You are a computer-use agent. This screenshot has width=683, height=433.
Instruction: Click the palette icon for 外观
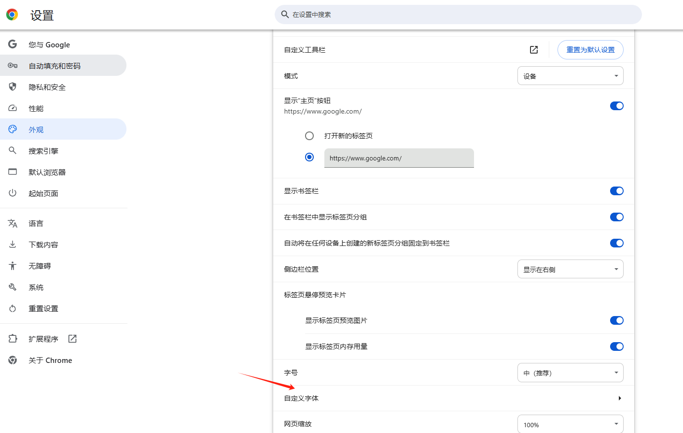(13, 130)
